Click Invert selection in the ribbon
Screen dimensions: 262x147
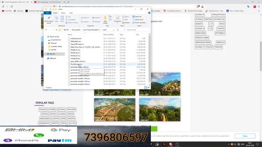(x=139, y=23)
